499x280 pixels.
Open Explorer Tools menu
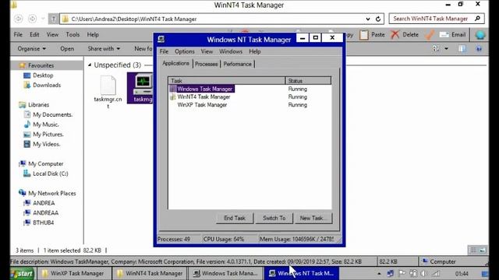(x=73, y=34)
